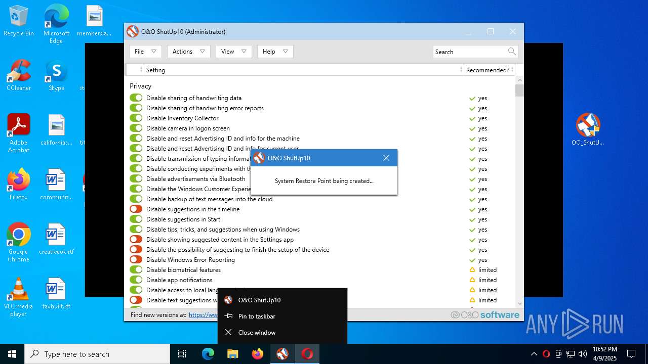Click the Search magnifier icon in ShutUp10
648x364 pixels.
coord(512,52)
